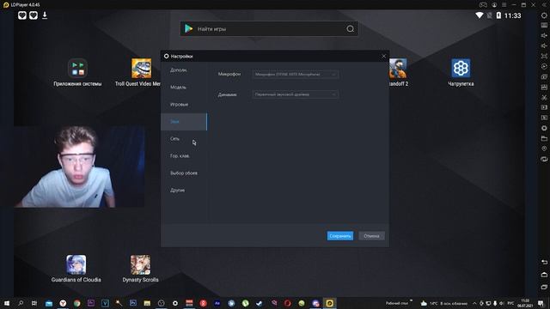This screenshot has height=309, width=550.
Task: Click the Отмена button
Action: pos(371,236)
